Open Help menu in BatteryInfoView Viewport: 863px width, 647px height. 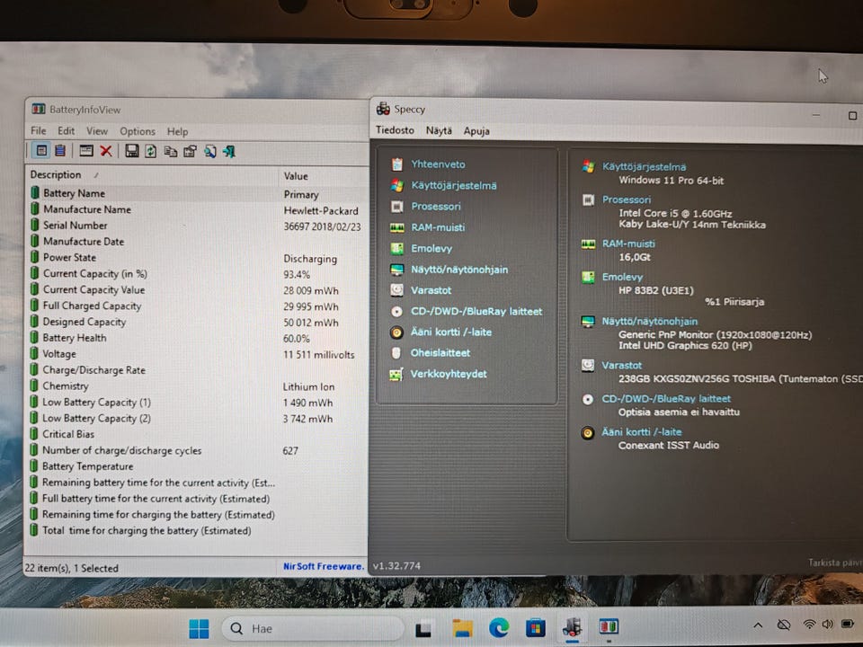(x=177, y=131)
